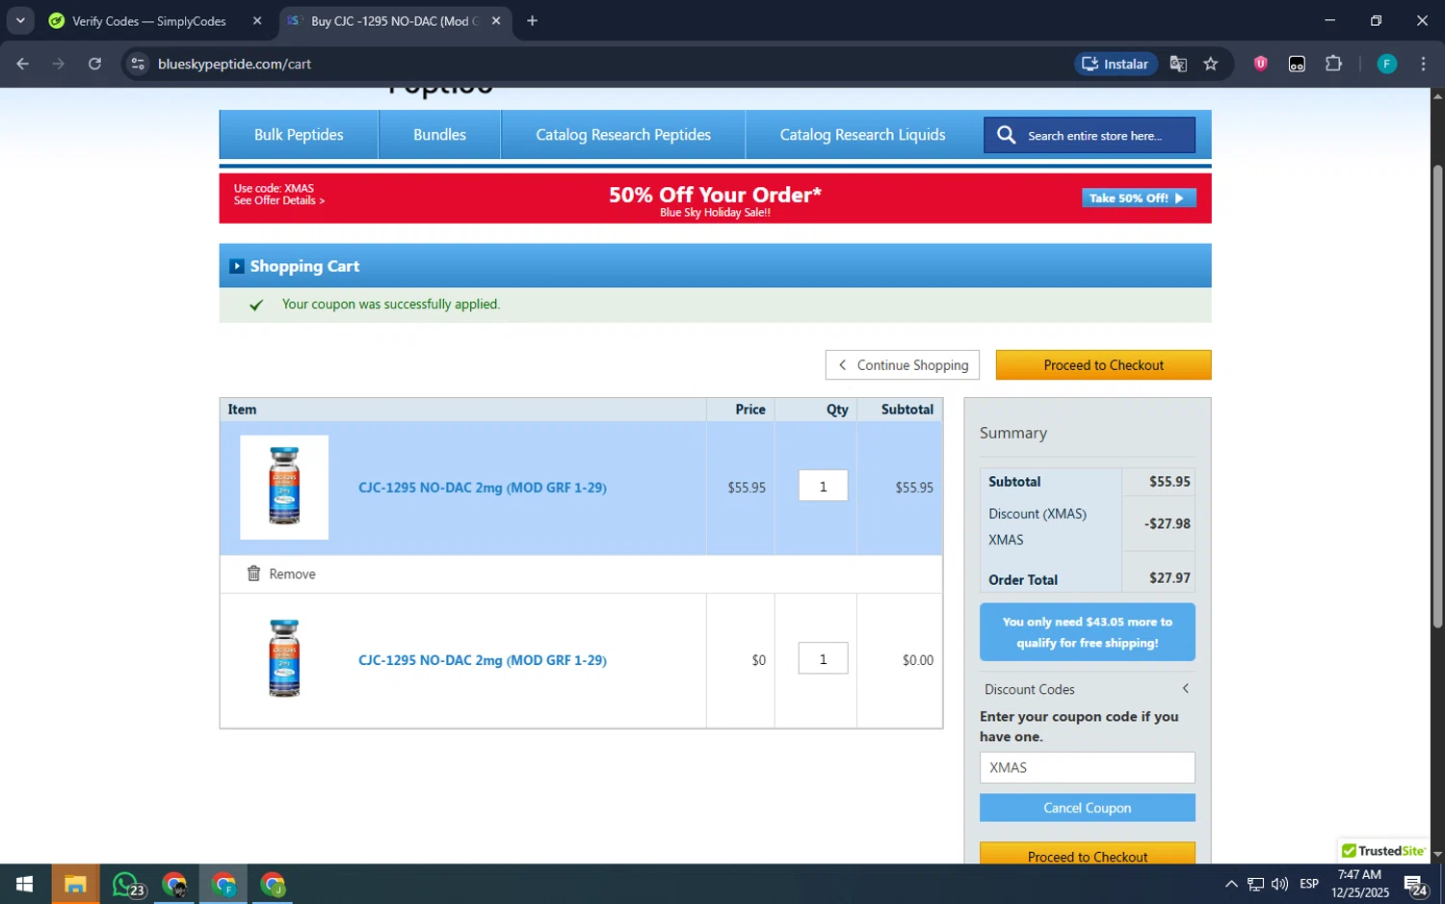Open Catalog Research Peptides menu
Screen dimensions: 1445x904
pos(623,135)
